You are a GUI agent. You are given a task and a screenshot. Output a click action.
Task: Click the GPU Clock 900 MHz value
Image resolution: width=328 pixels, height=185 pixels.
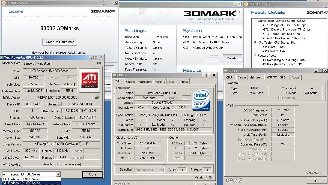click(x=32, y=151)
